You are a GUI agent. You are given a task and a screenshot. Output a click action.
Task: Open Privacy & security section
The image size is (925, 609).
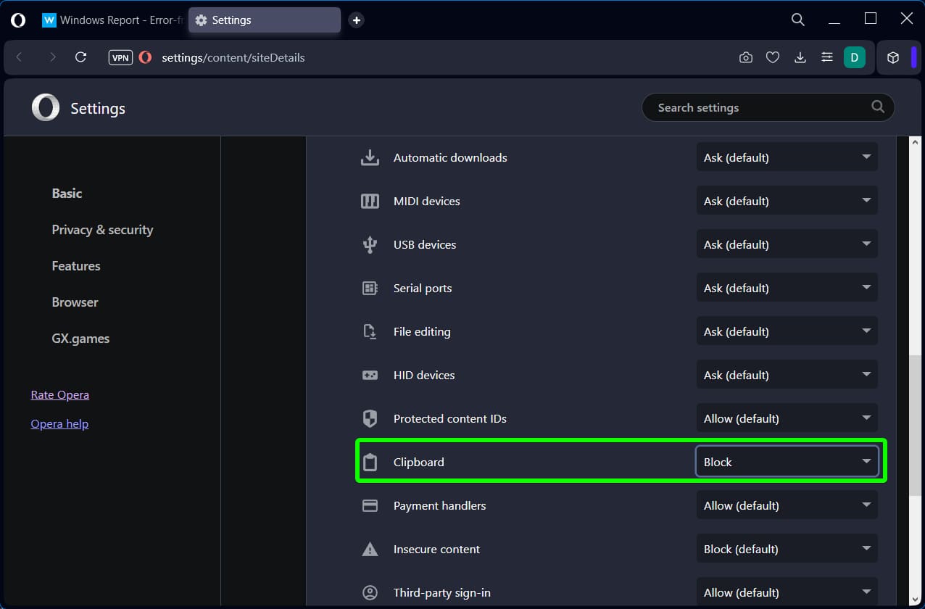[x=102, y=230]
